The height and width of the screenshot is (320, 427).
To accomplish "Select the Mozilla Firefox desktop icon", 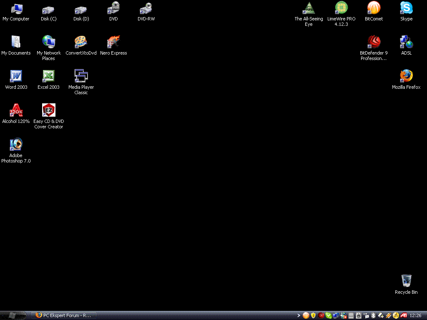I will [406, 76].
